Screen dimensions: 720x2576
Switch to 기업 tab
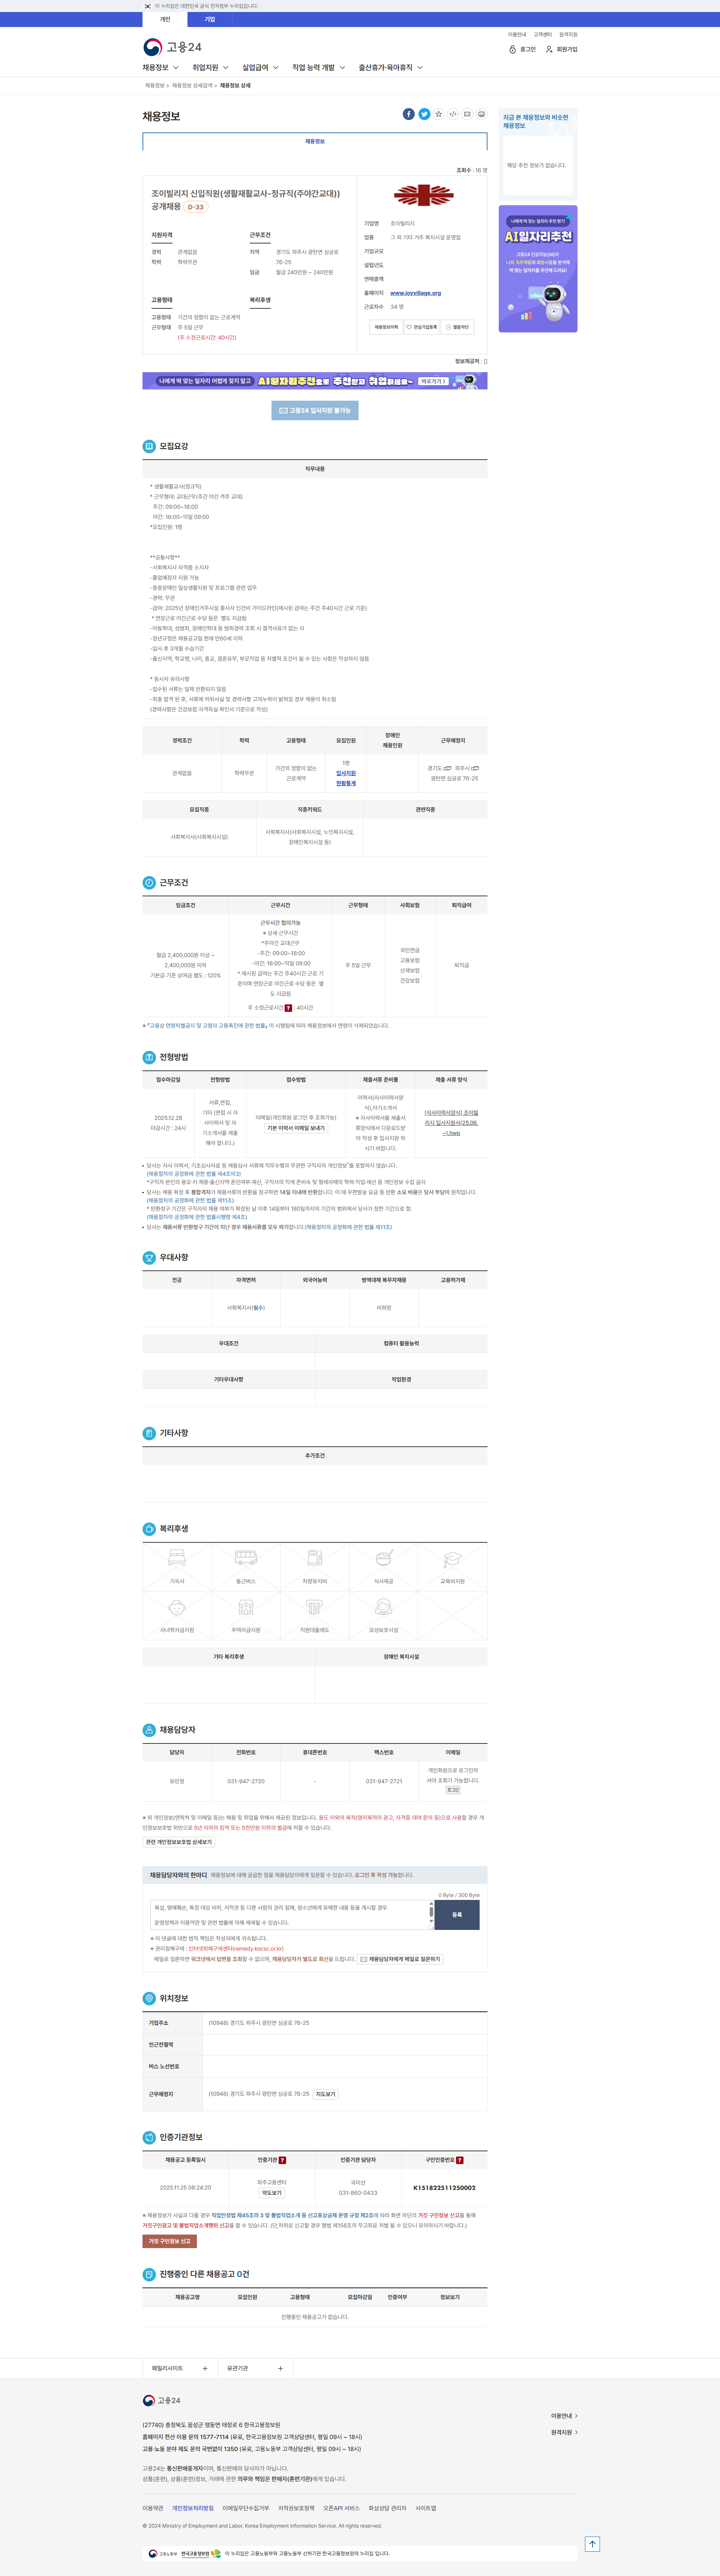[x=210, y=19]
